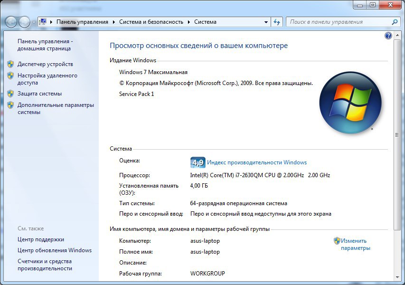The image size is (405, 285).
Task: Expand the arrow after Система и безопасность
Action: click(x=189, y=22)
